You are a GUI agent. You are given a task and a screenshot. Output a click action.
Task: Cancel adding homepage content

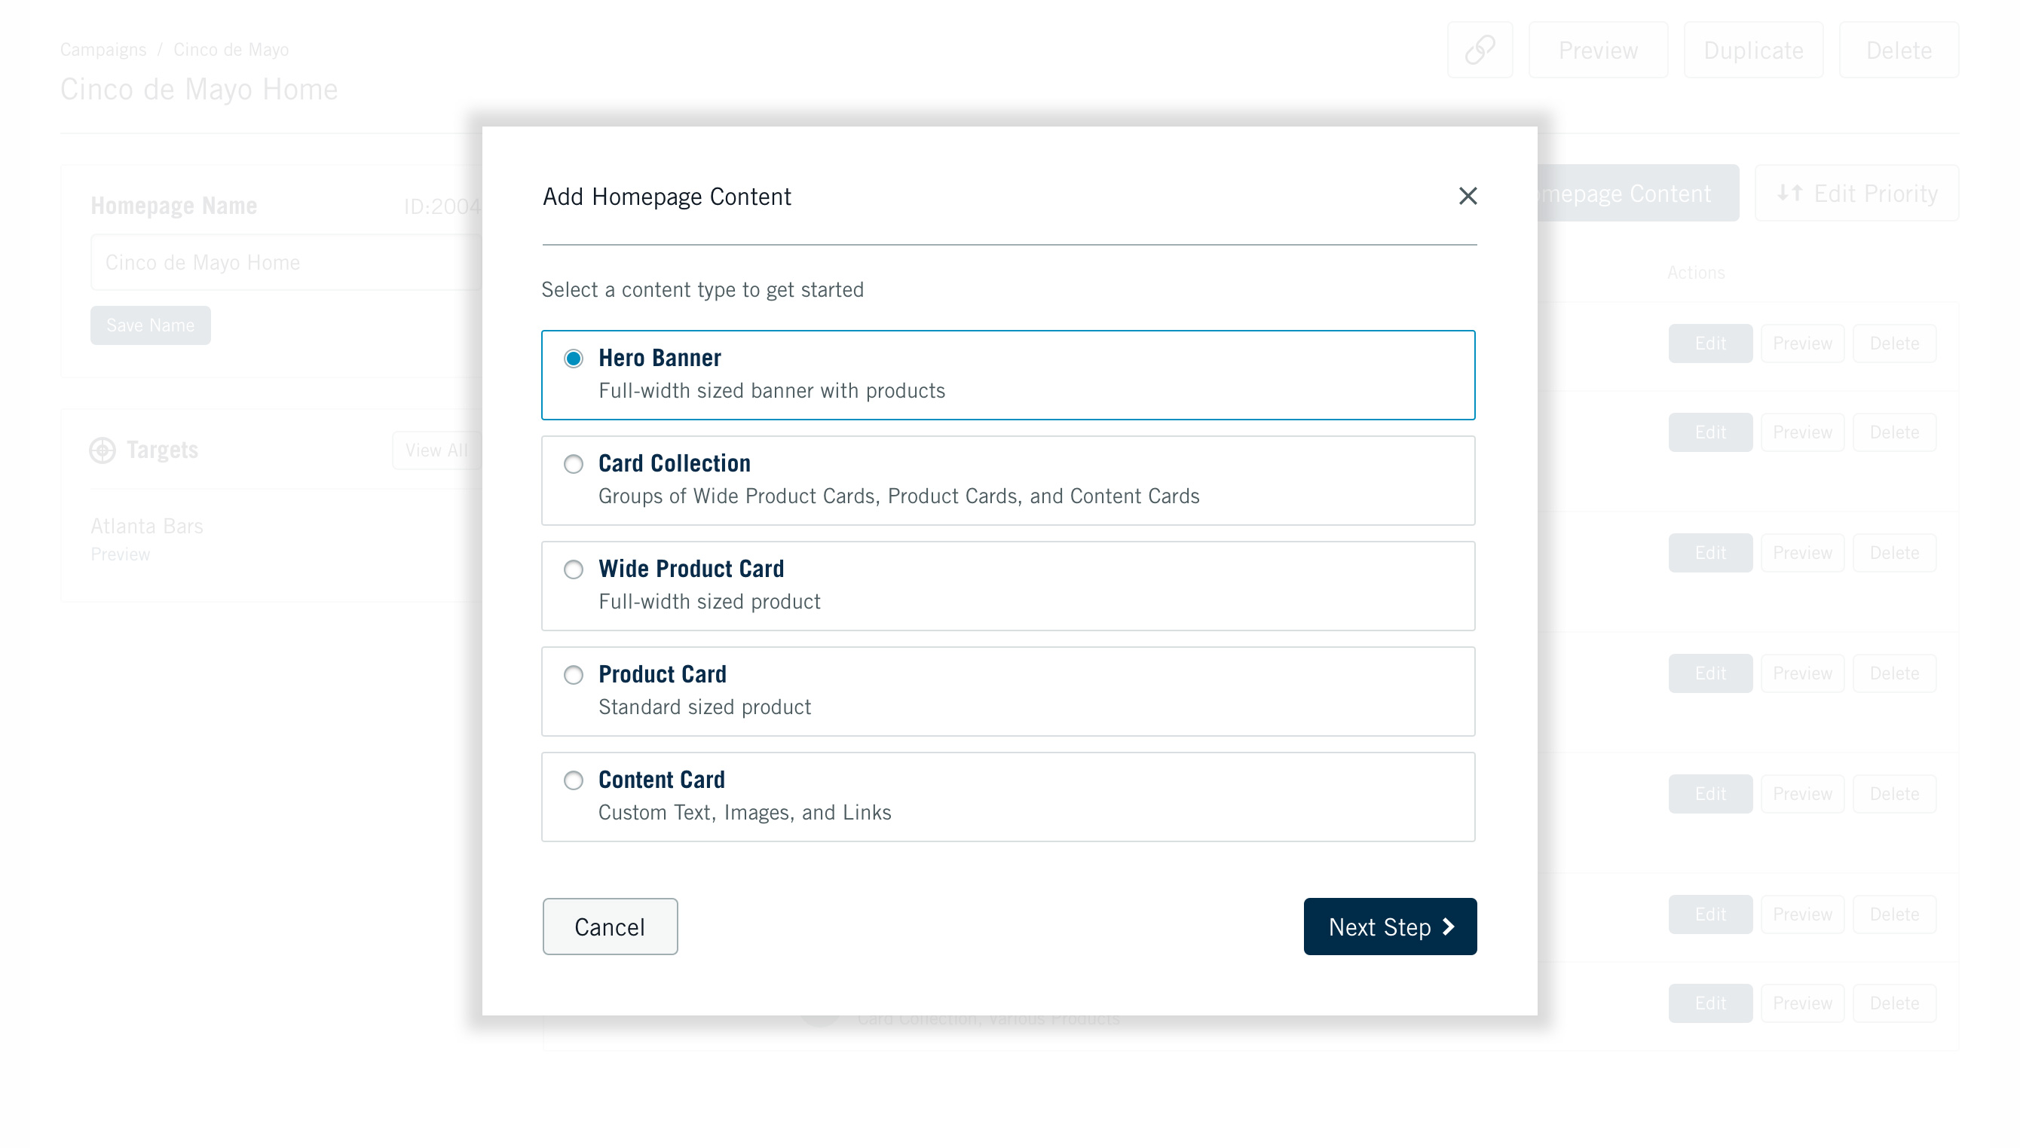pos(610,927)
